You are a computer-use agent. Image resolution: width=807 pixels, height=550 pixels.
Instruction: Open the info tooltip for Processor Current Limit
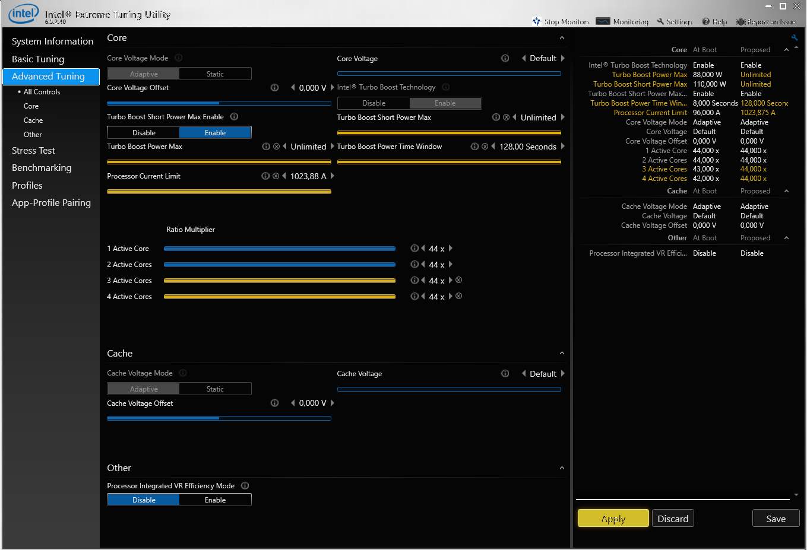pyautogui.click(x=265, y=176)
